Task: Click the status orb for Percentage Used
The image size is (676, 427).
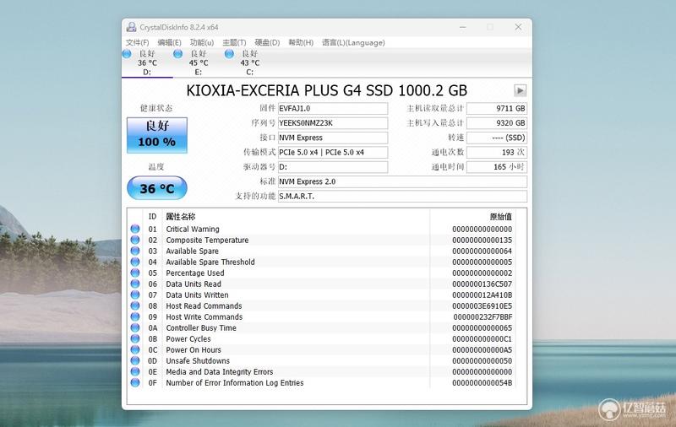Action: (x=135, y=273)
